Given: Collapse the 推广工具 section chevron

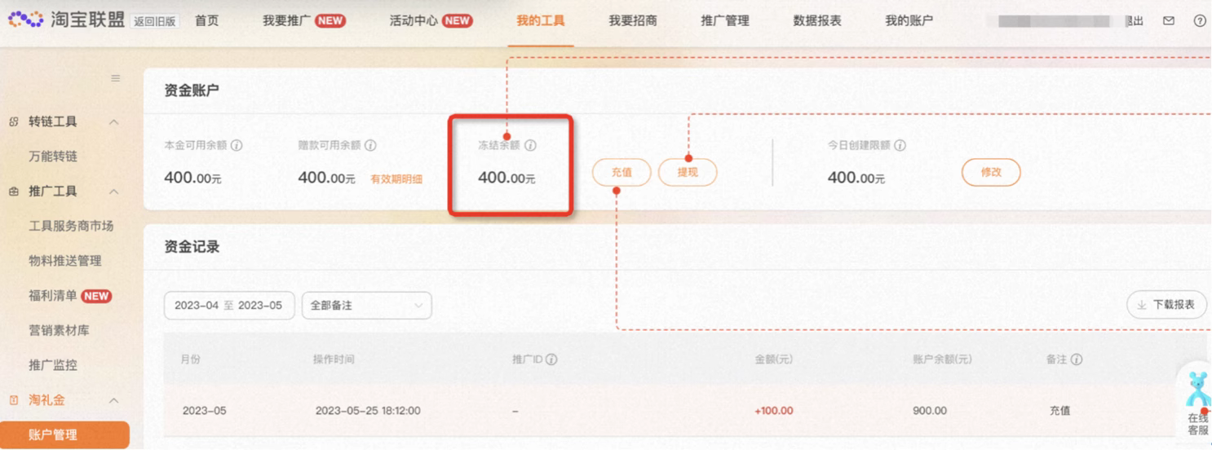Looking at the screenshot, I should 113,192.
